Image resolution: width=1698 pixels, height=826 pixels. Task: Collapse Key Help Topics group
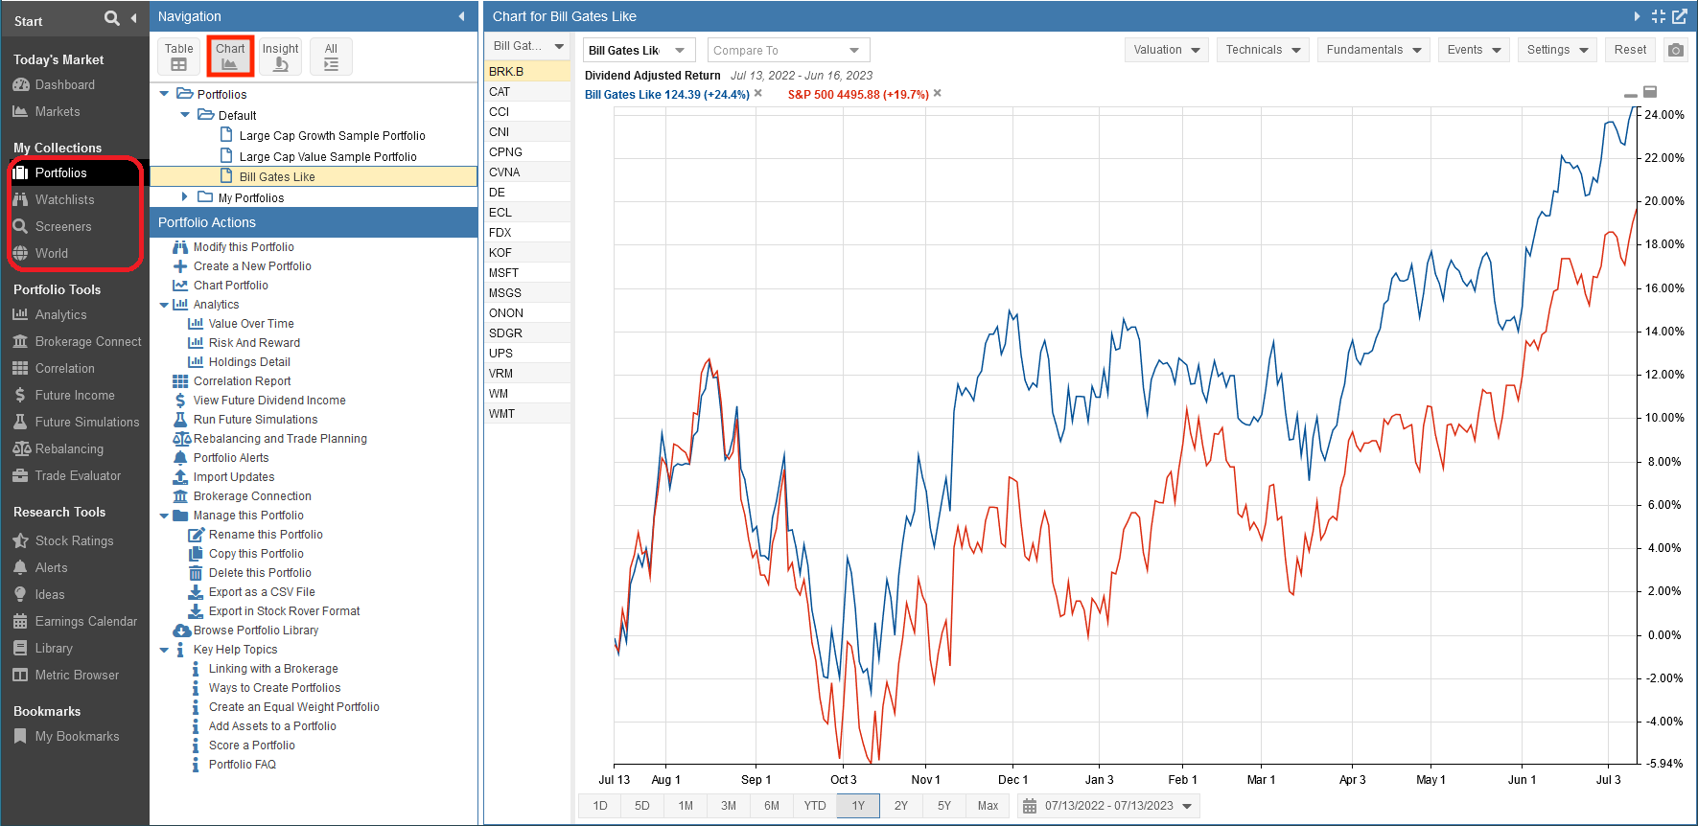click(x=164, y=650)
